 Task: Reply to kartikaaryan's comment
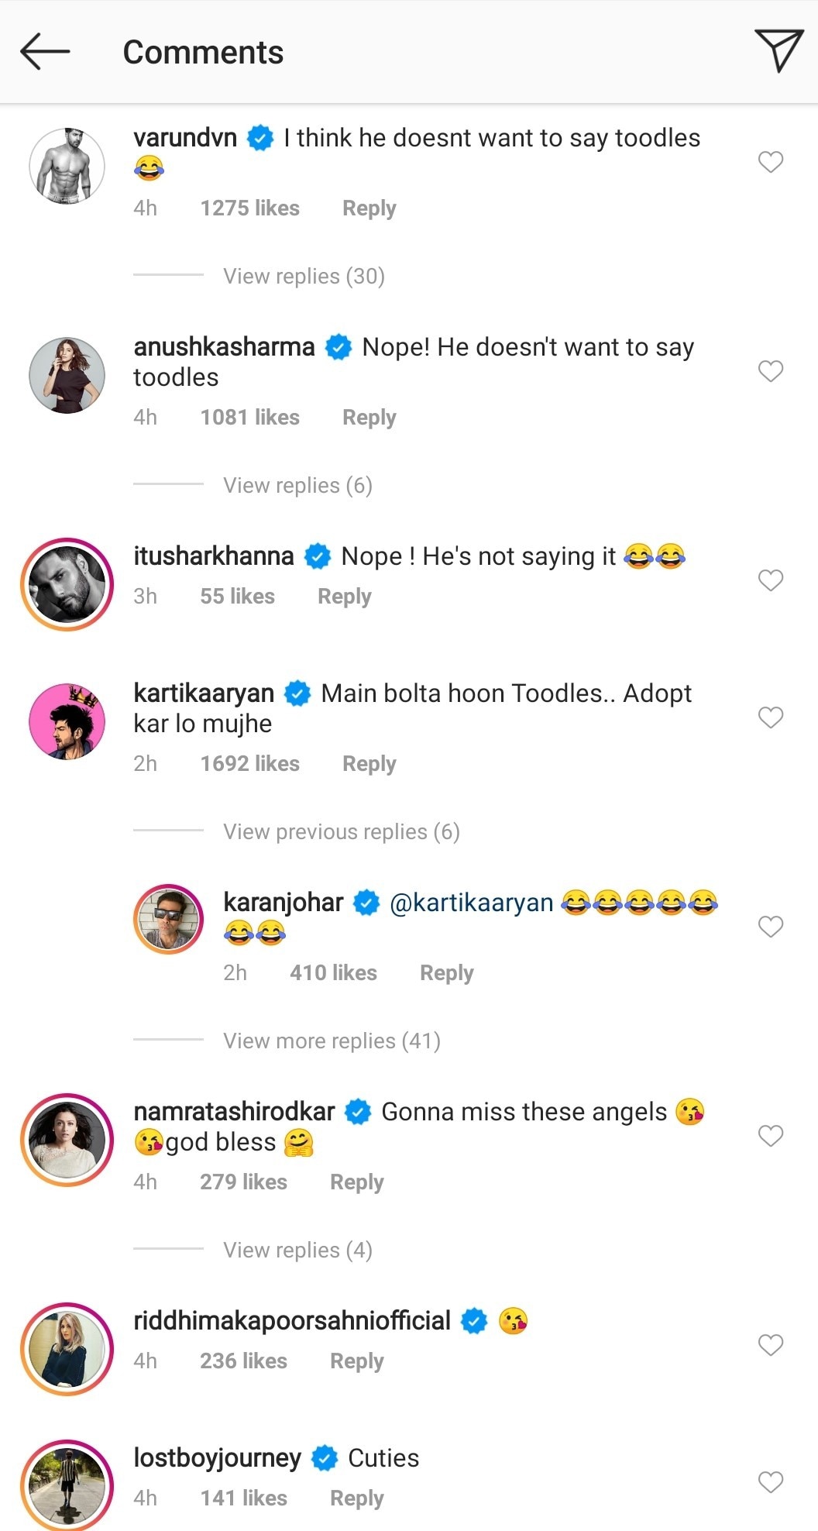click(369, 764)
